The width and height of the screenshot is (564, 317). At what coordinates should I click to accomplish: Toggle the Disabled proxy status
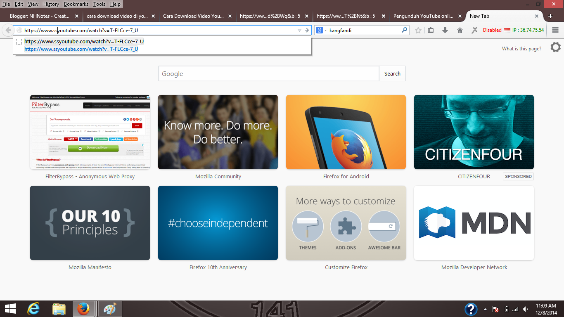pos(492,30)
